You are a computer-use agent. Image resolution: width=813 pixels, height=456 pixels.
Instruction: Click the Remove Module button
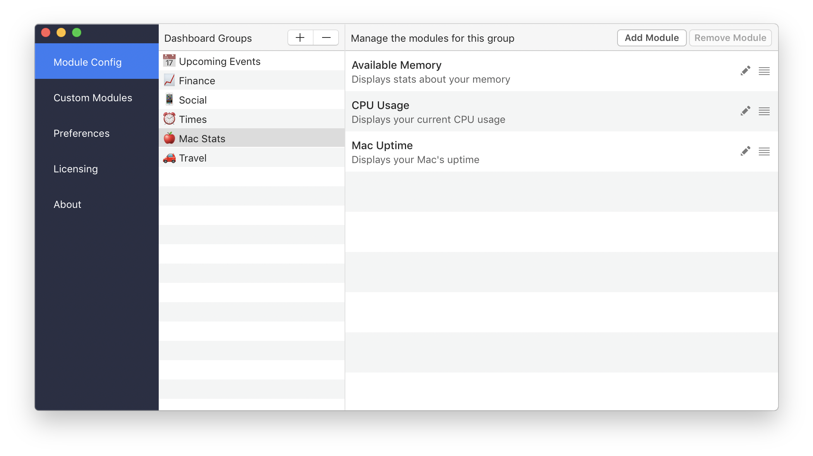729,38
